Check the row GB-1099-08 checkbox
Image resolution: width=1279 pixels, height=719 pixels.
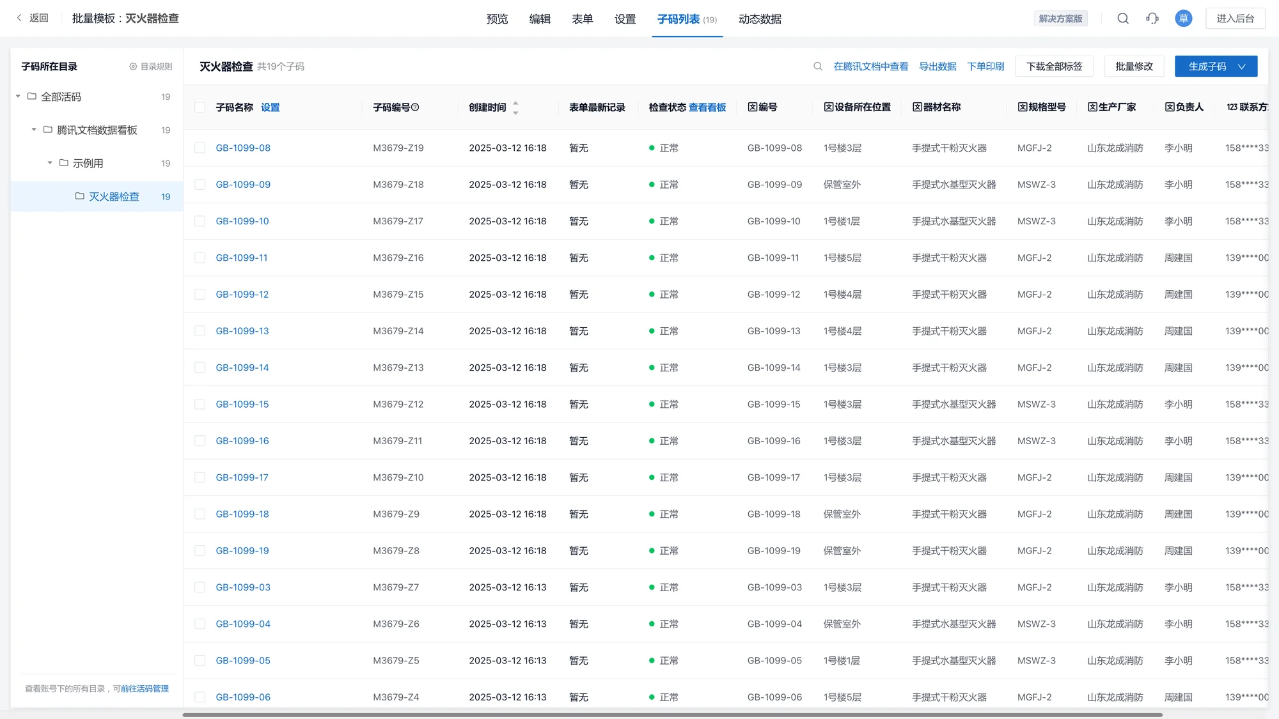pyautogui.click(x=200, y=148)
